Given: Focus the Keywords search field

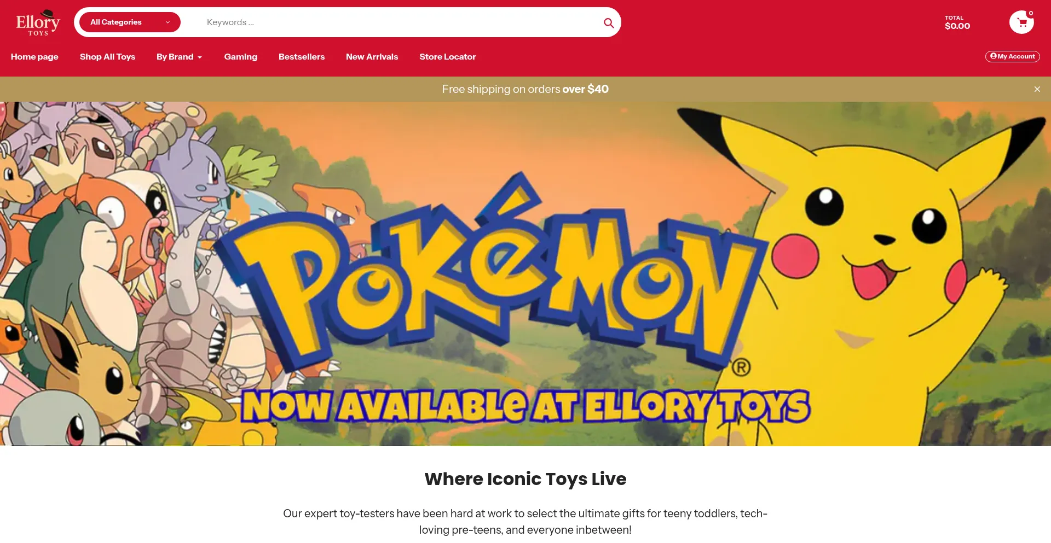Looking at the screenshot, I should click(400, 22).
